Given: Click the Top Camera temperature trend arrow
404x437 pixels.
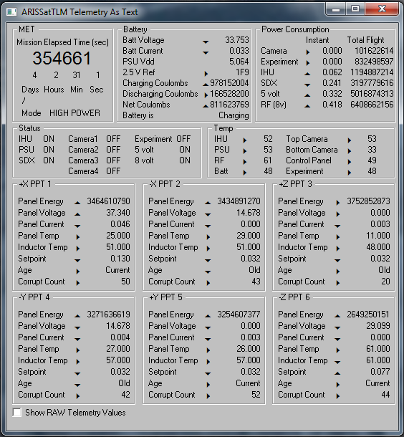Looking at the screenshot, I should tap(350, 140).
